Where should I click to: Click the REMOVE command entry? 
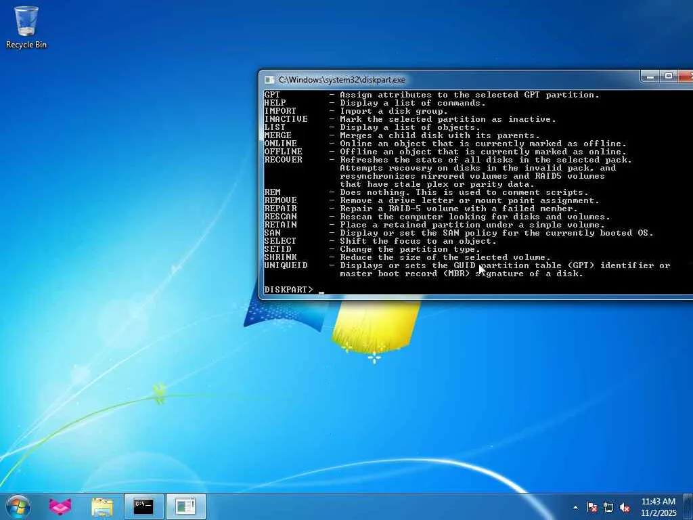(431, 200)
